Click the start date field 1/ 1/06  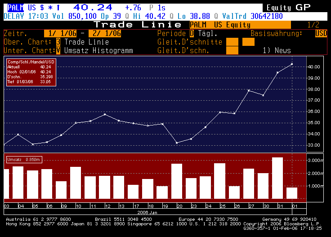60,33
